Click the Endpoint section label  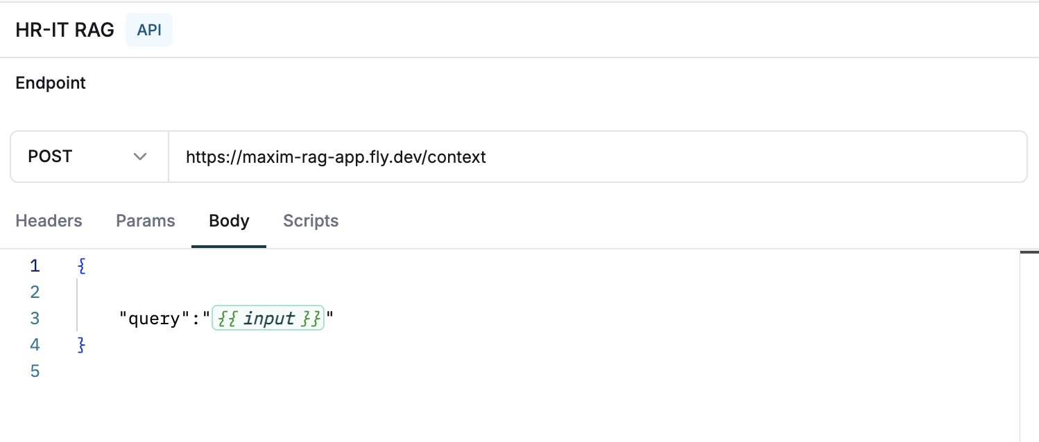click(50, 82)
